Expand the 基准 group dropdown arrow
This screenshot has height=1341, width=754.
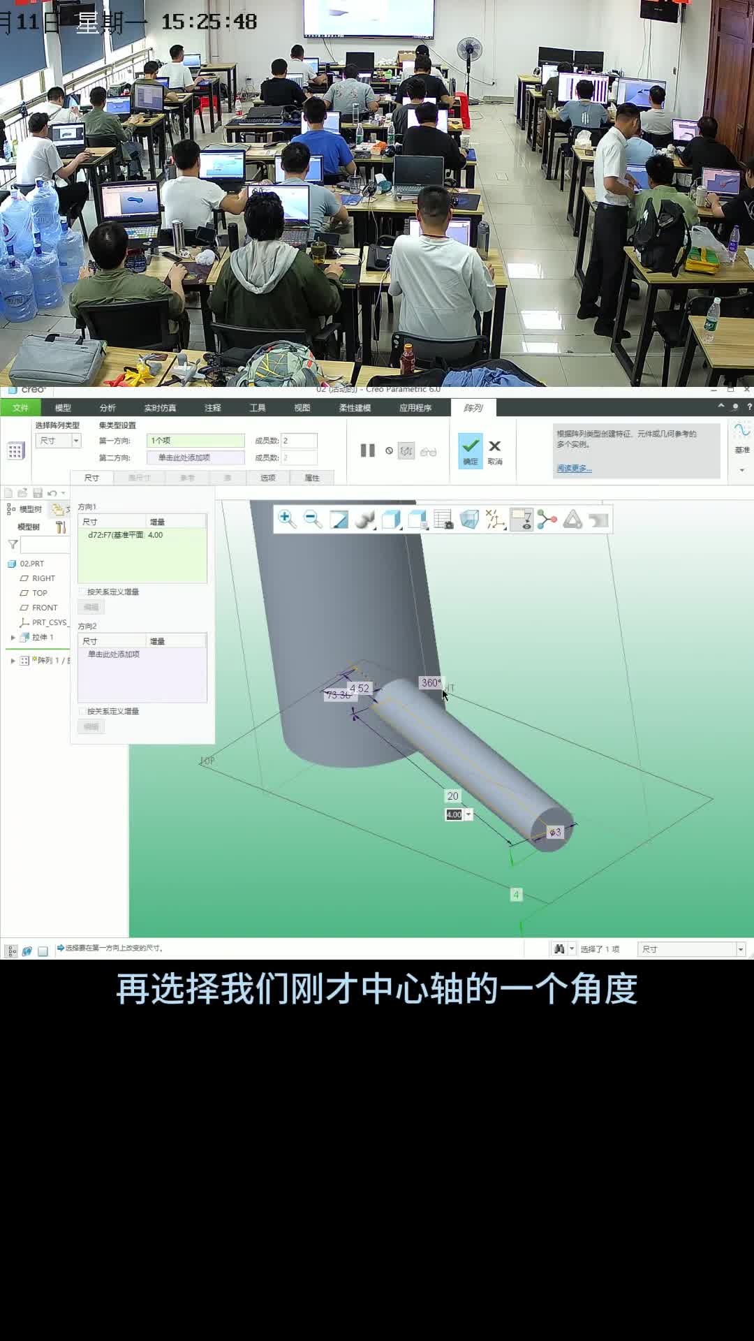[742, 471]
